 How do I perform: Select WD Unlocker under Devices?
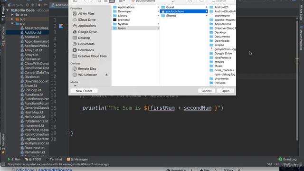85,75
